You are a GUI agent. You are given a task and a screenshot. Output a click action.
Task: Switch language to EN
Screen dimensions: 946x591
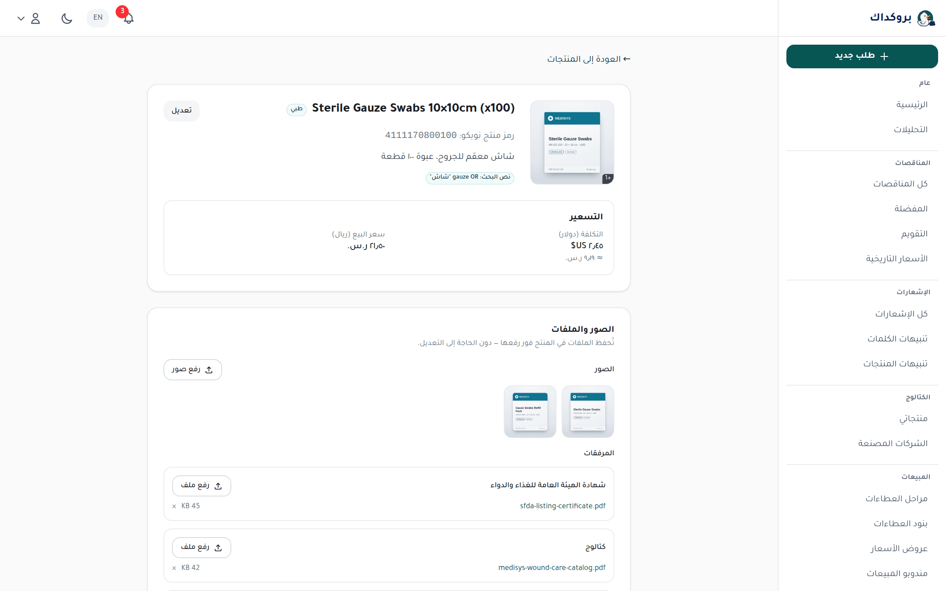point(98,18)
